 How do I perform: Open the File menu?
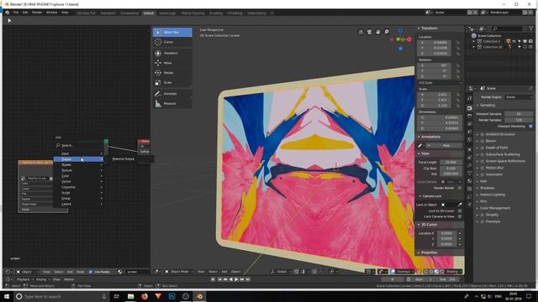tap(16, 13)
